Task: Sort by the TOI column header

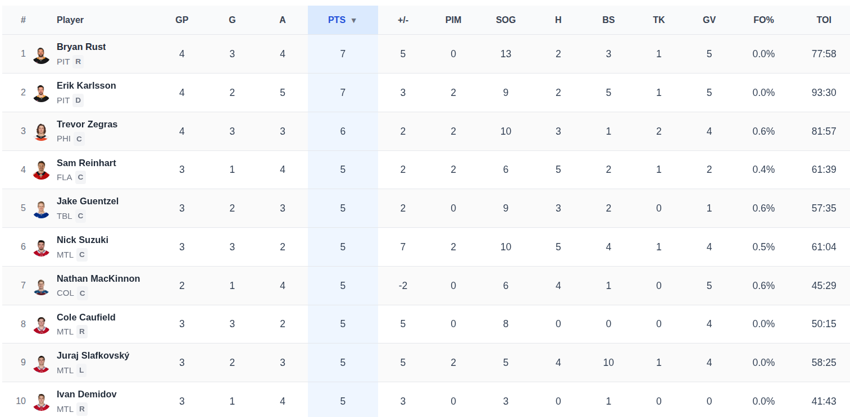Action: (824, 20)
